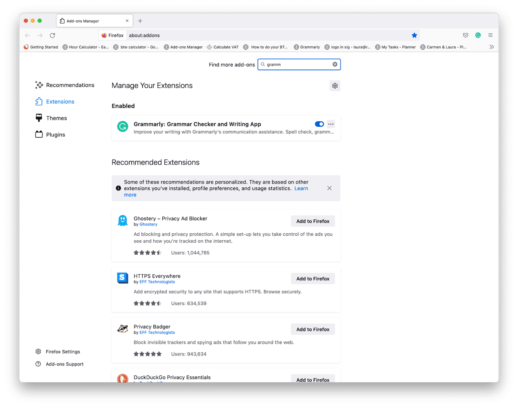The width and height of the screenshot is (518, 408).
Task: Open the Grammarly extension ellipsis menu
Action: point(331,124)
